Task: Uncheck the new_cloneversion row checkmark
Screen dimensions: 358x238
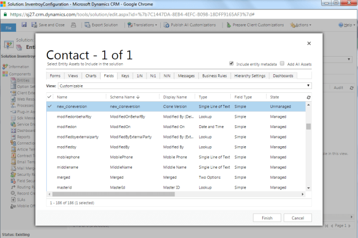Action: click(x=50, y=107)
